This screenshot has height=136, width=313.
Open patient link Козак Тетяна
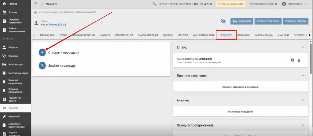click(x=53, y=24)
